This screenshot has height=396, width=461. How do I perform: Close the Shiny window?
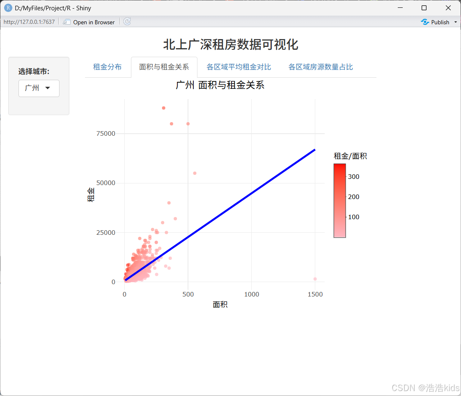[x=448, y=8]
